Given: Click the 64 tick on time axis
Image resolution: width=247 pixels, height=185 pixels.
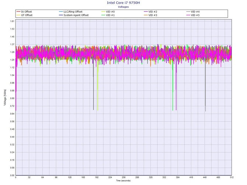Looking at the screenshot, I should pyautogui.click(x=42, y=177).
